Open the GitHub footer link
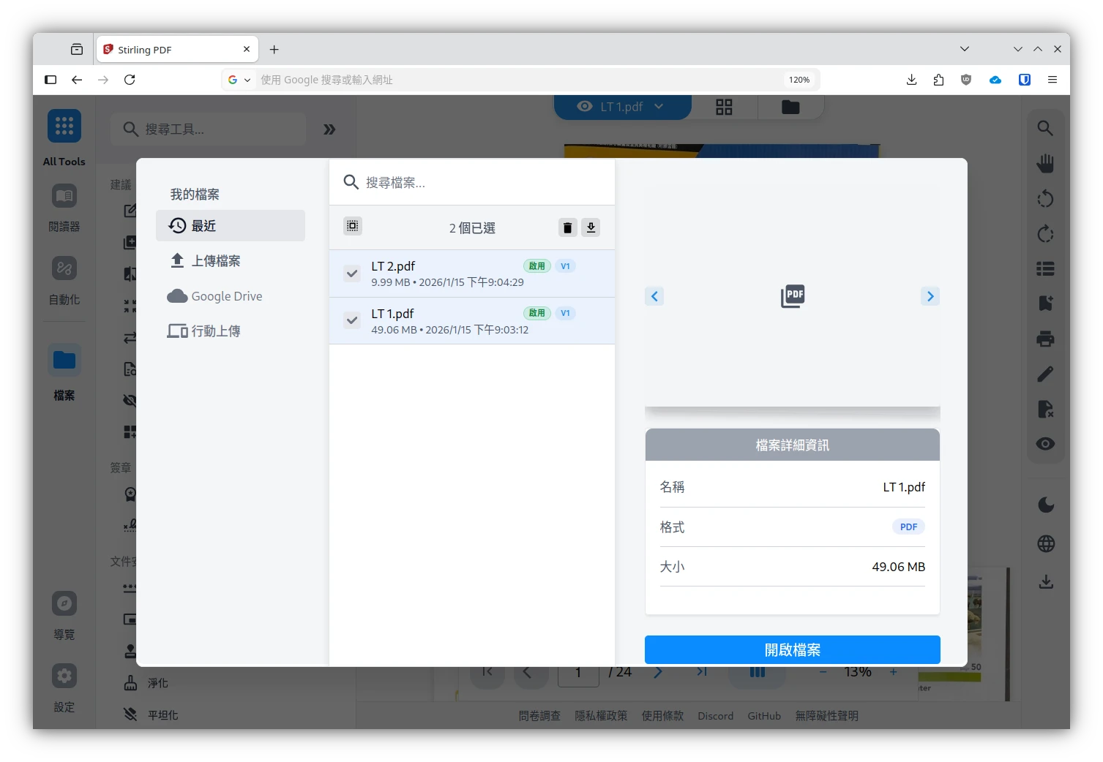The width and height of the screenshot is (1103, 762). [x=763, y=716]
